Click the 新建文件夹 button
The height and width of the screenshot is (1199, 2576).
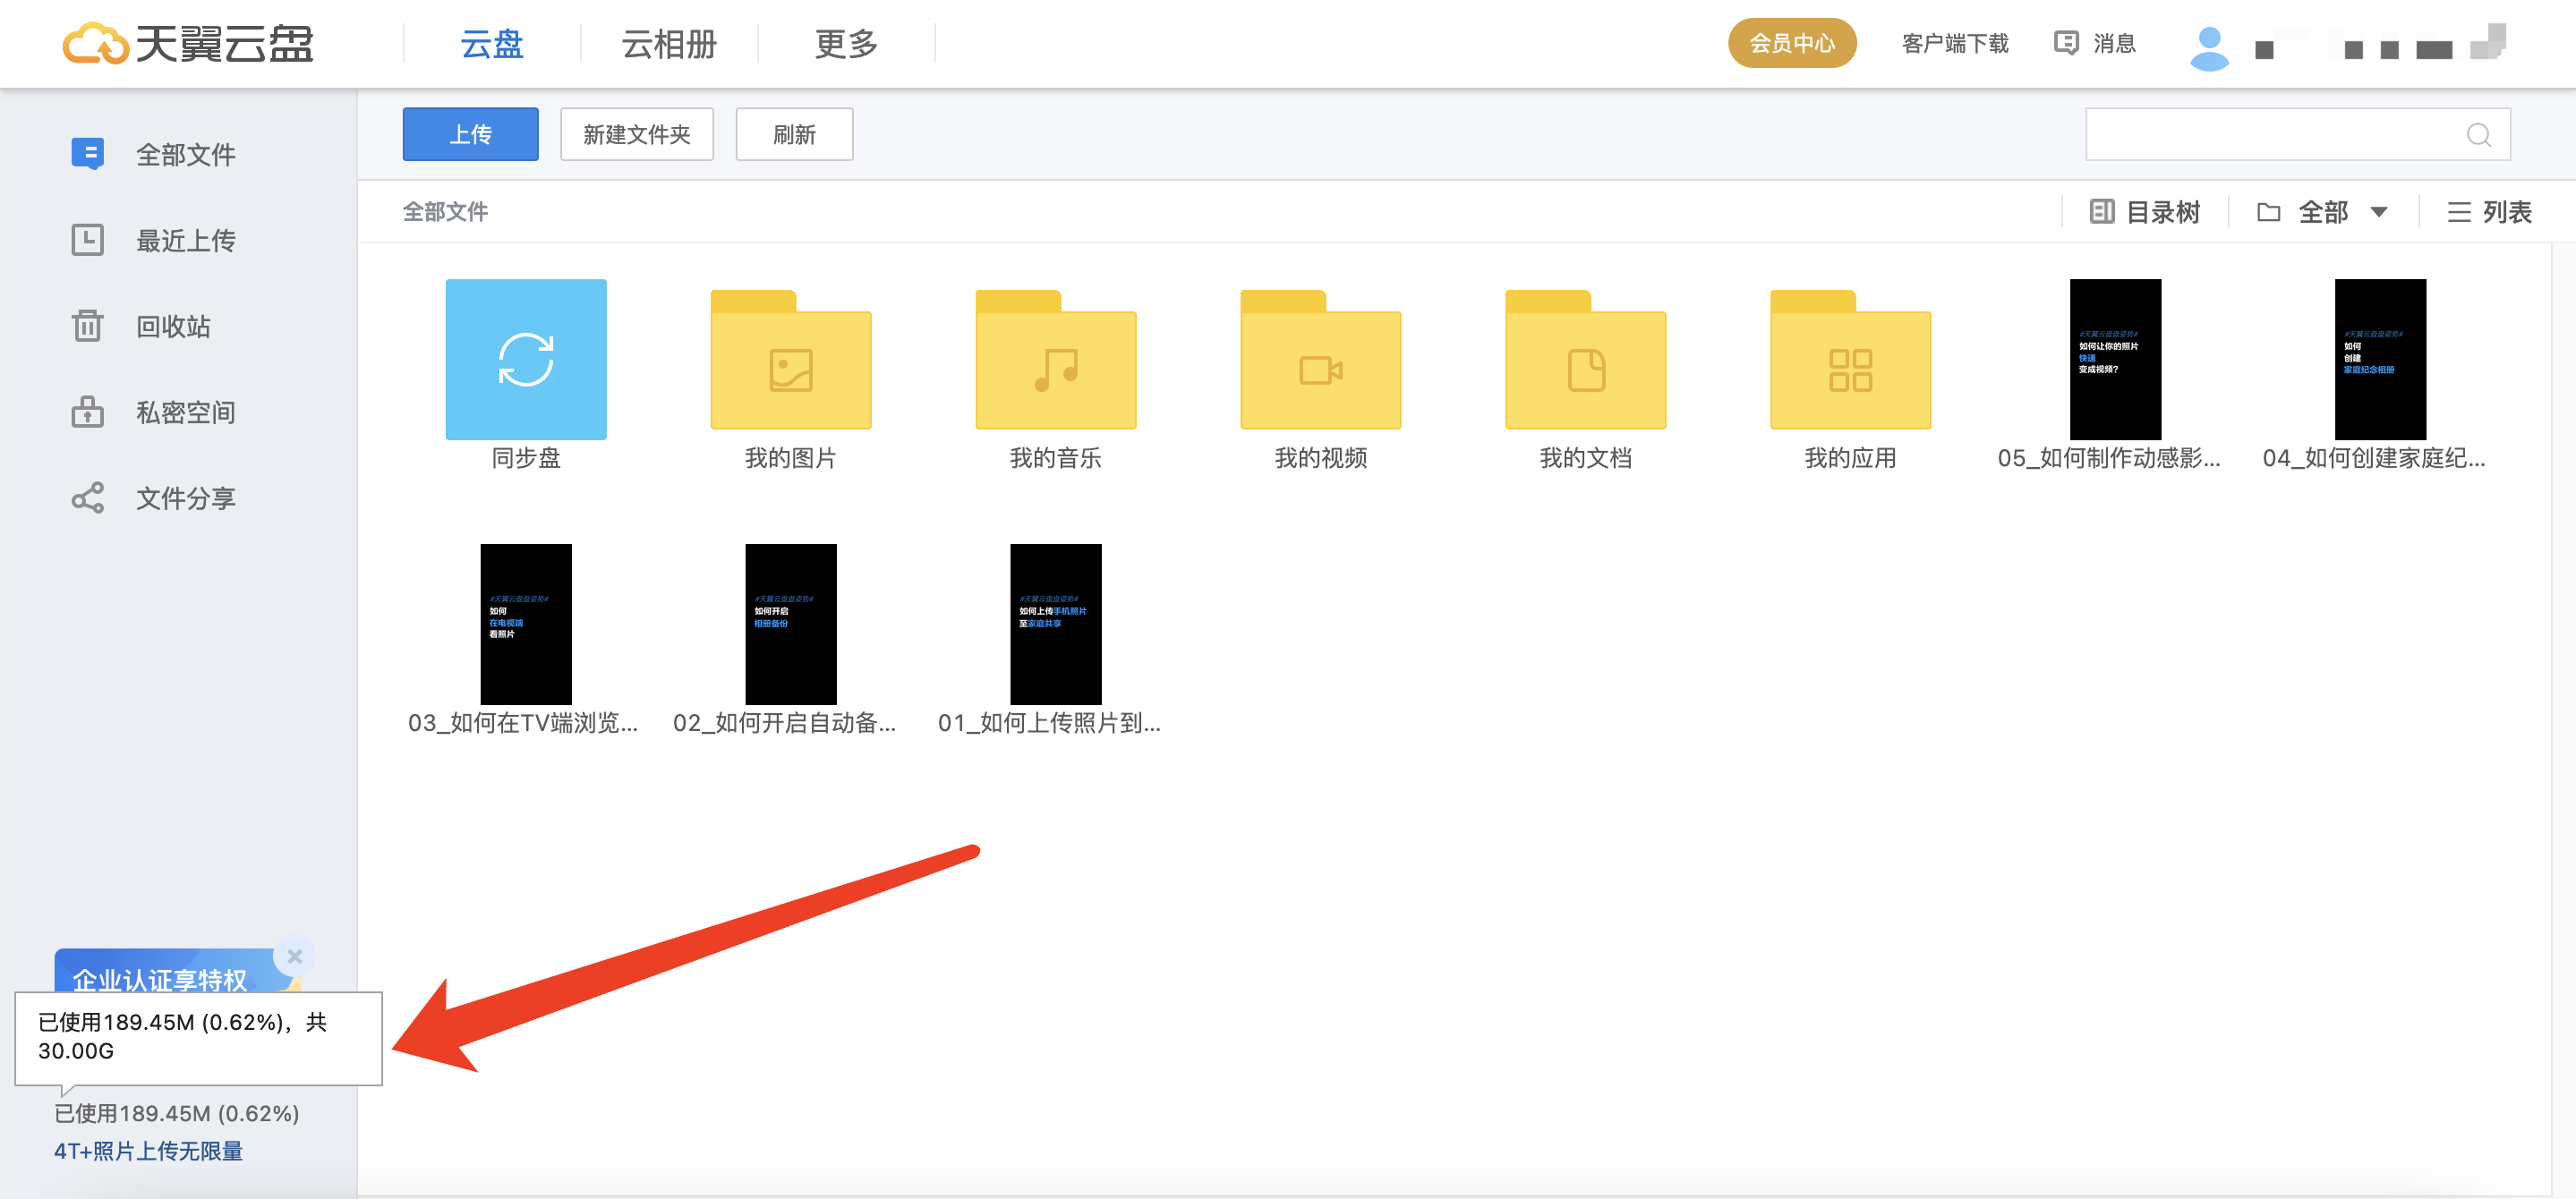coord(637,133)
